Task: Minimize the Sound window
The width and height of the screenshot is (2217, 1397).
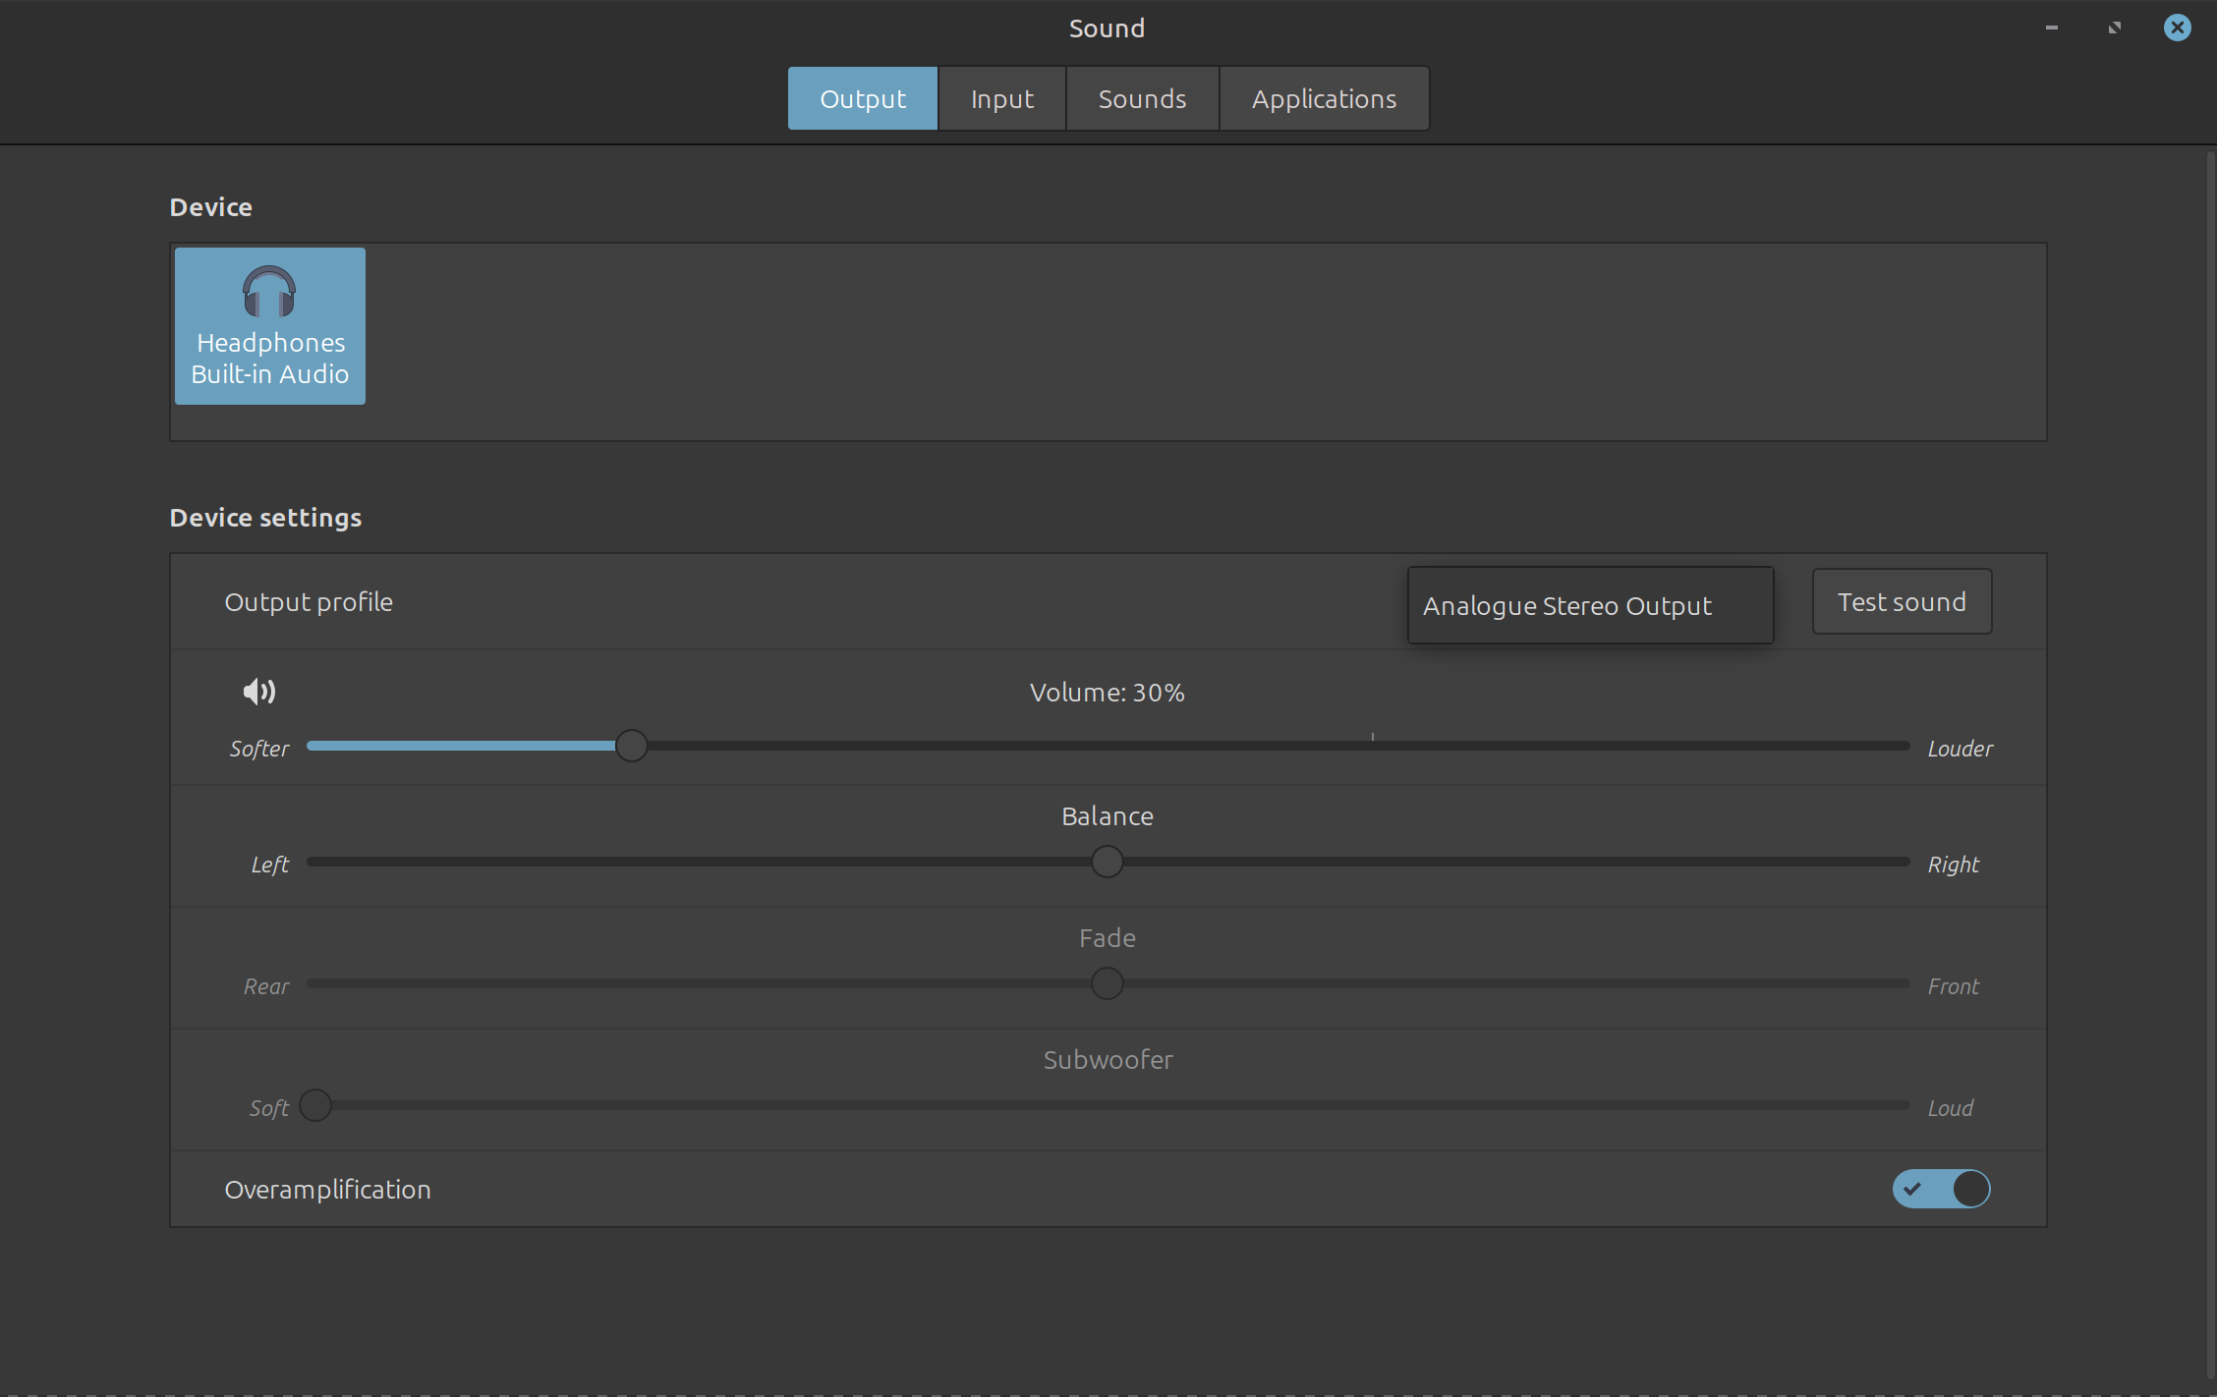Action: point(2051,28)
